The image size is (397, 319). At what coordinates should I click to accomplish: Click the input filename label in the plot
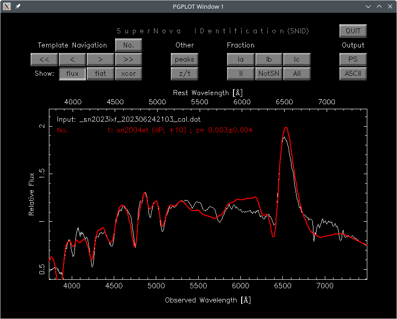coord(129,119)
